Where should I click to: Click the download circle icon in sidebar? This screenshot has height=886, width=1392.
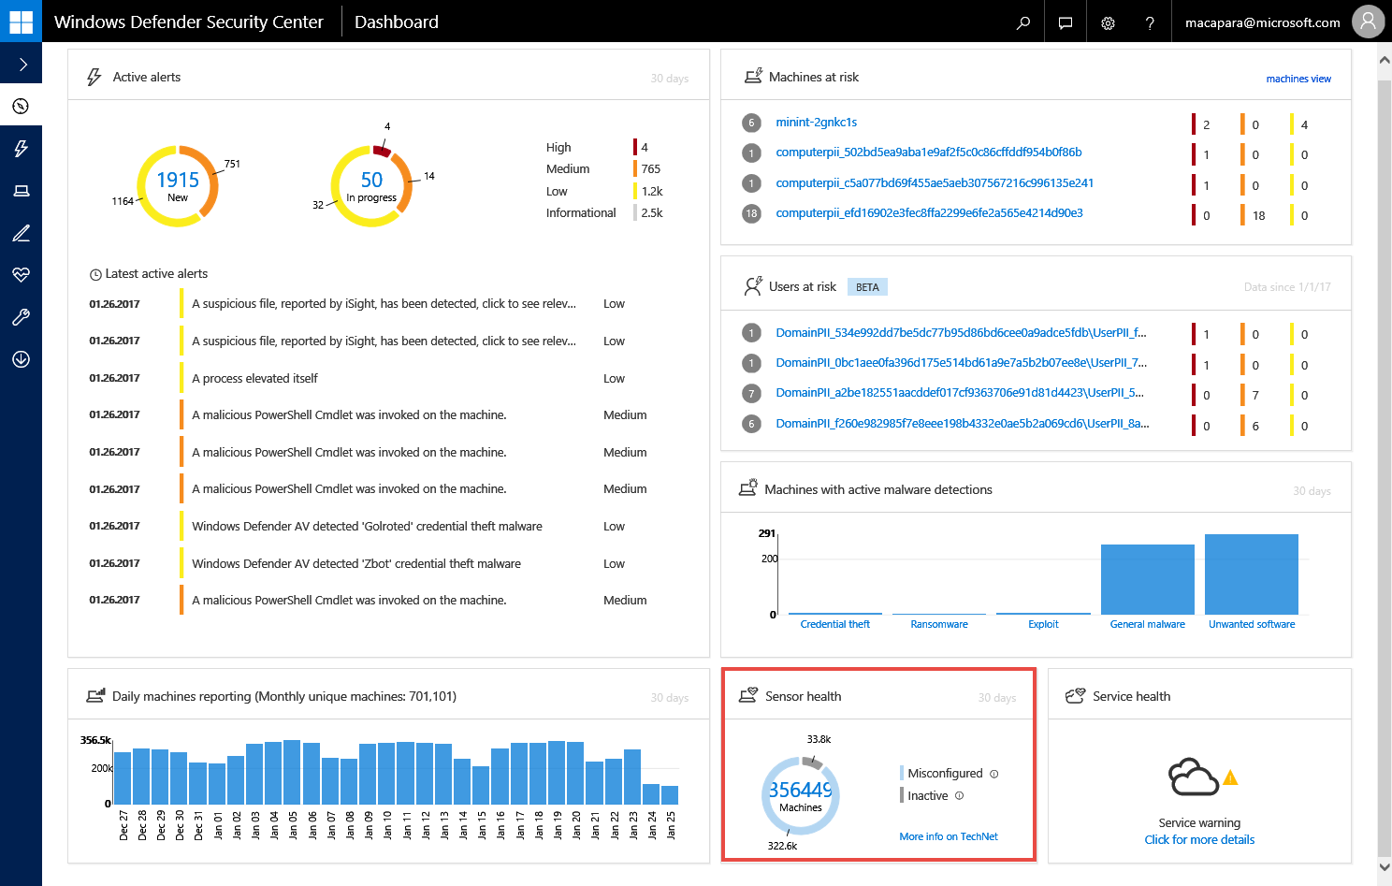22,359
